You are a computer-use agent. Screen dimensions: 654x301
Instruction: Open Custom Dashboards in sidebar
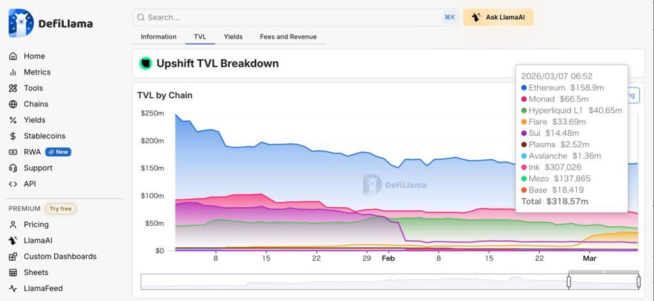(59, 256)
